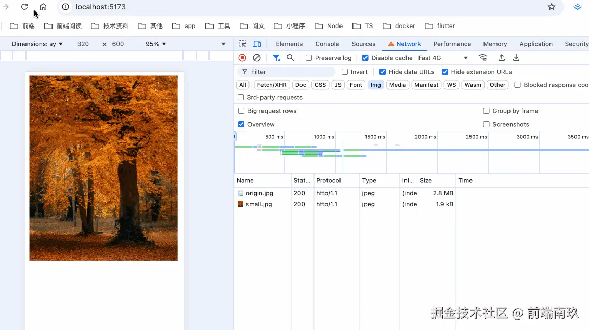Open the docker bookmarks folder
Screen dimensions: 589x330
pos(399,26)
